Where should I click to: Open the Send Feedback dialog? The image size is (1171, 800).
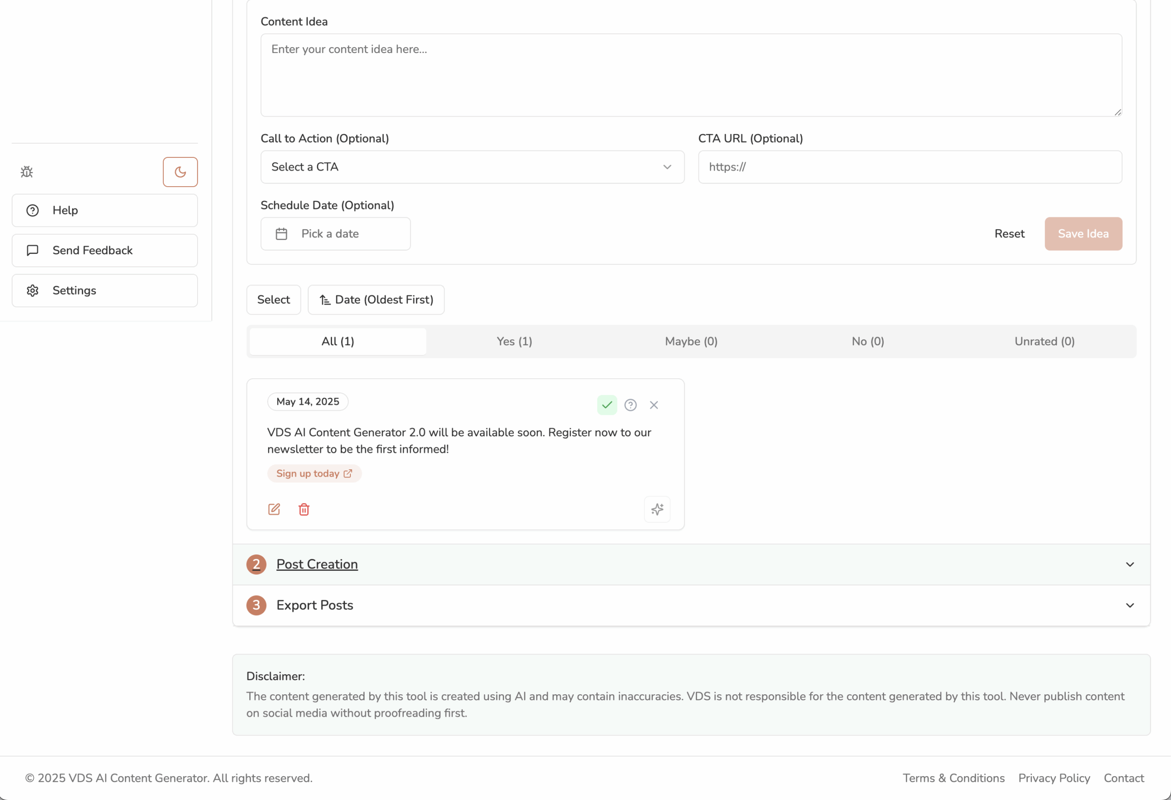[105, 250]
